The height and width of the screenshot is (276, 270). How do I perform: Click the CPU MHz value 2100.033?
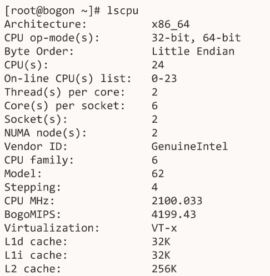point(177,201)
